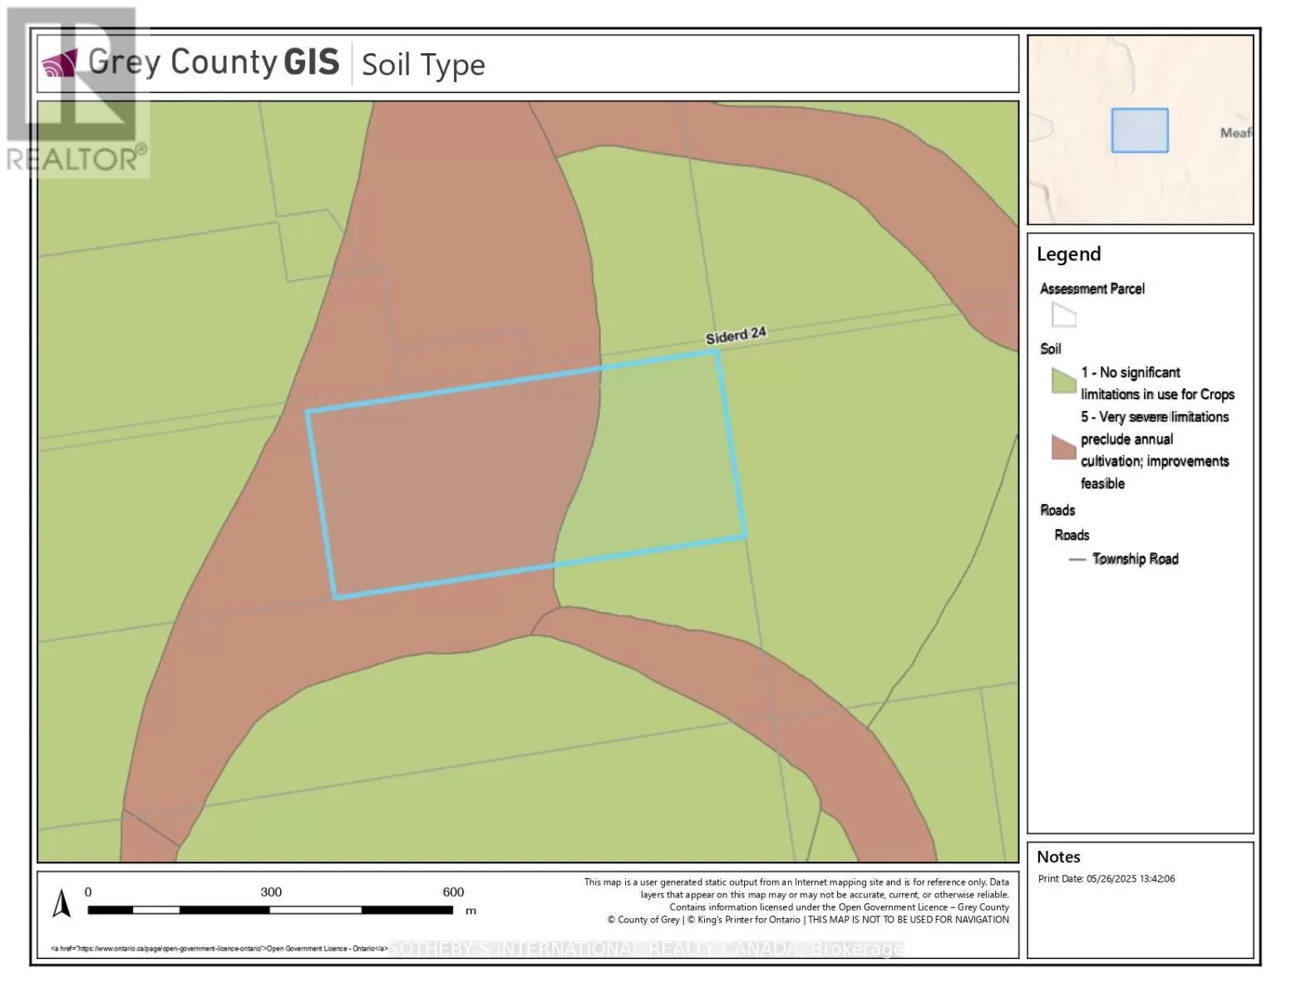Click the overview map's Meaf place label

pos(1235,133)
